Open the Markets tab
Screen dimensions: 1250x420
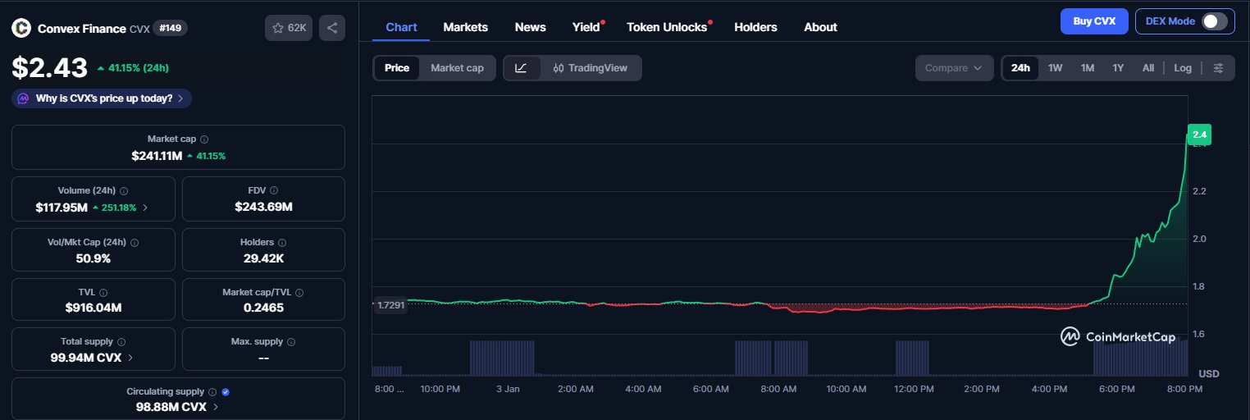[x=465, y=27]
